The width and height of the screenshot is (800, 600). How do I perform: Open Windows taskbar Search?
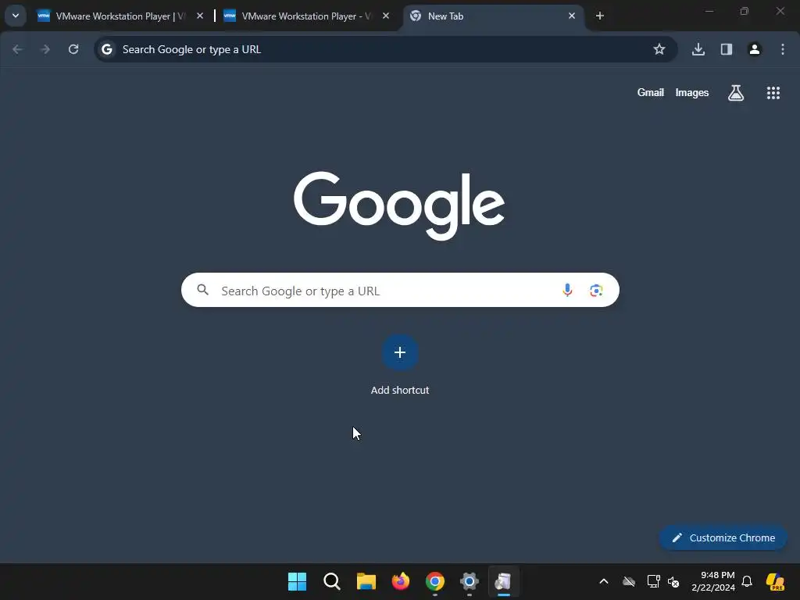coord(331,581)
